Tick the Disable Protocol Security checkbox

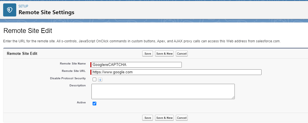click(x=95, y=80)
